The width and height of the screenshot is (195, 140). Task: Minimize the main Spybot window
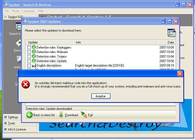pyautogui.click(x=177, y=5)
